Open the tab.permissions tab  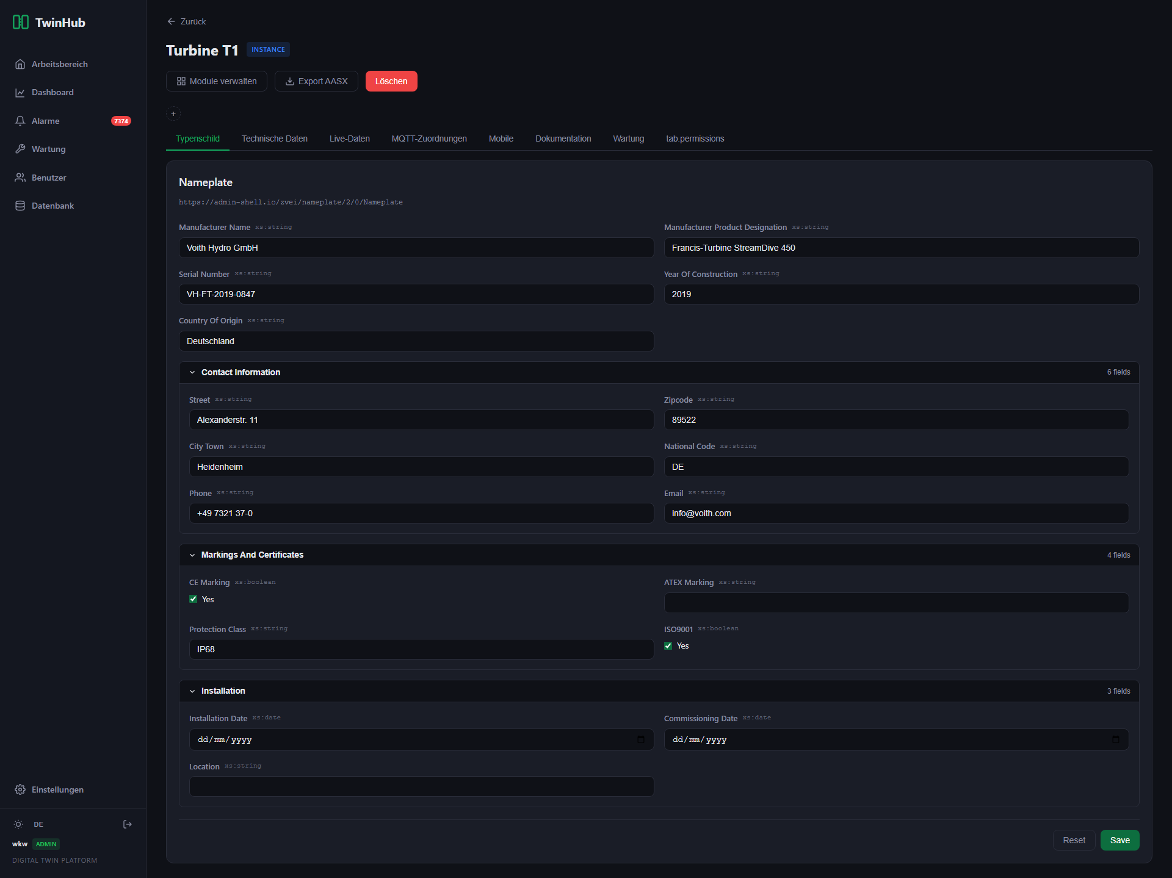pos(695,139)
